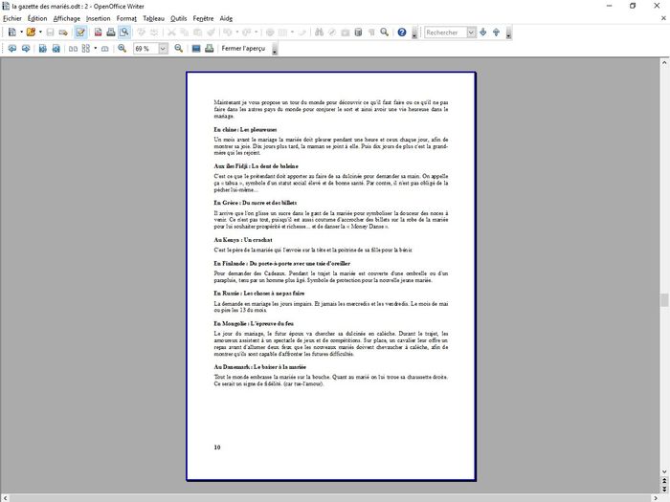Open the Fenêtre menu
670x502 pixels.
(203, 18)
